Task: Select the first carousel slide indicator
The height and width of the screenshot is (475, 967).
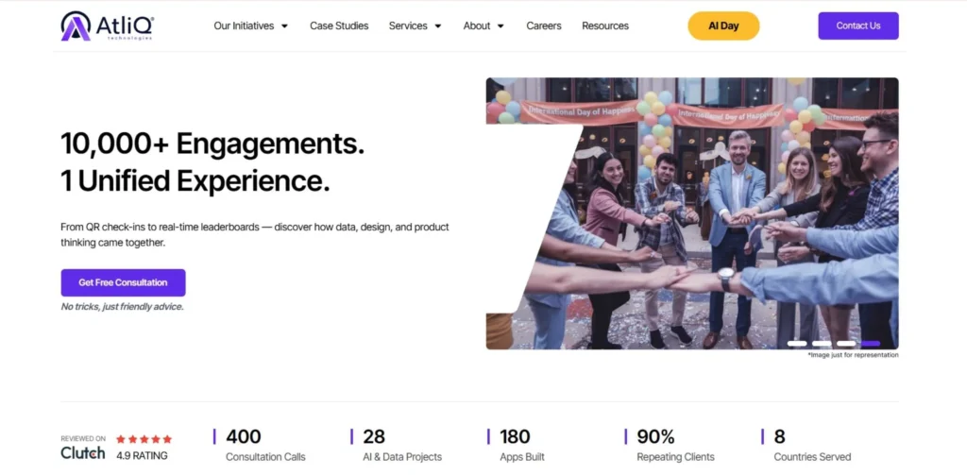Action: pos(797,344)
